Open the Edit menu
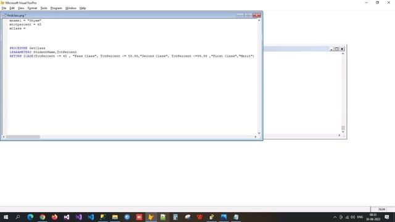The width and height of the screenshot is (395, 222). tap(12, 8)
